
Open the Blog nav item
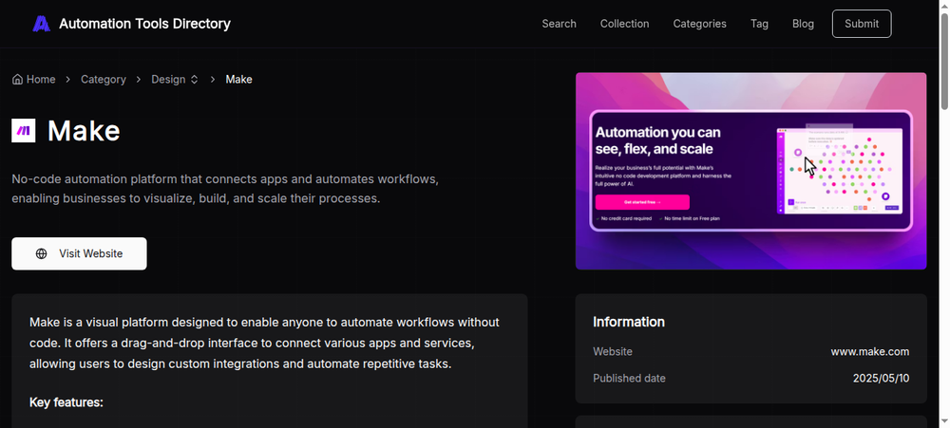coord(803,24)
